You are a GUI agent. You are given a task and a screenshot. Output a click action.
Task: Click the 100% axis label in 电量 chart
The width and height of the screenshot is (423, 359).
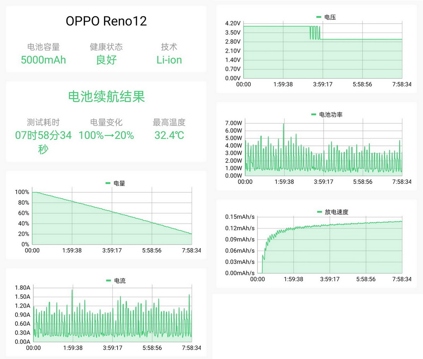point(22,192)
